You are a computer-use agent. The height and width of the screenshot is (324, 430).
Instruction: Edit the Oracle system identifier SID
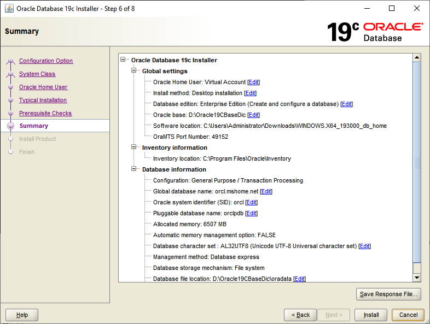click(252, 202)
